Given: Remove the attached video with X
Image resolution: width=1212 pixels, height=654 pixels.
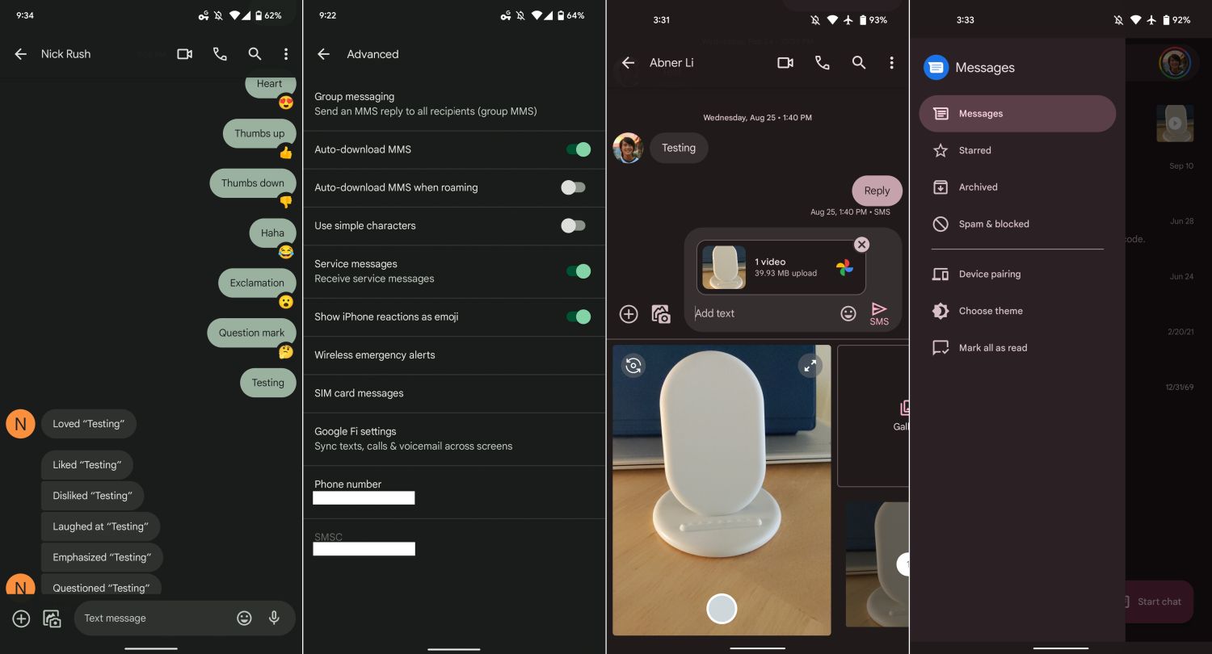Looking at the screenshot, I should [861, 245].
